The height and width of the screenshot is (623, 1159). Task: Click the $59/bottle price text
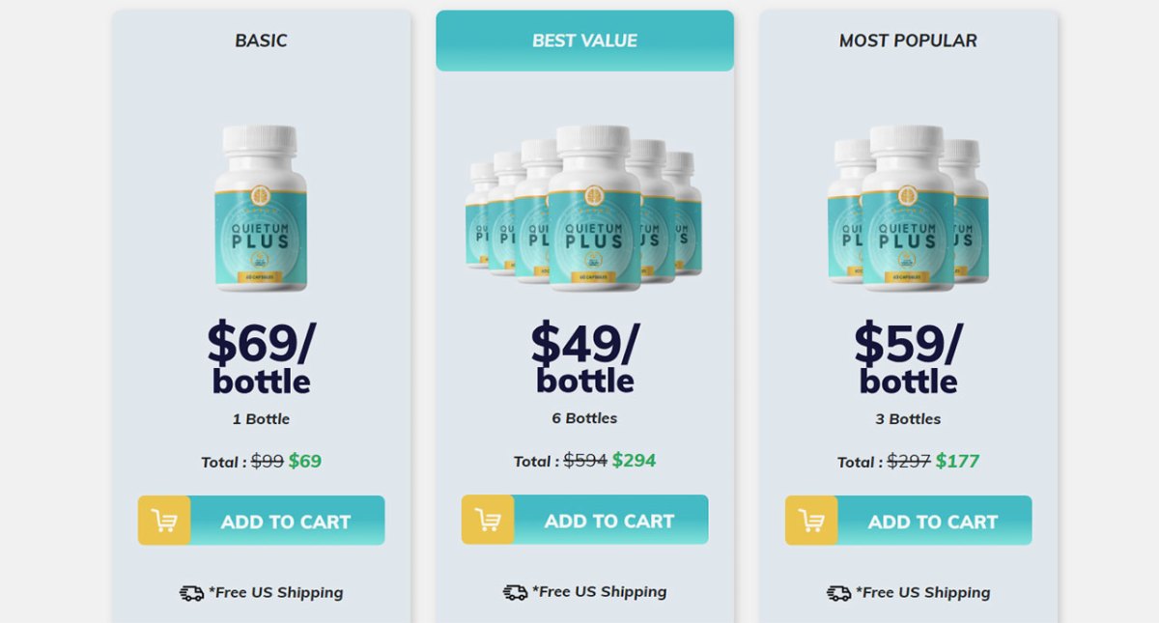coord(908,357)
